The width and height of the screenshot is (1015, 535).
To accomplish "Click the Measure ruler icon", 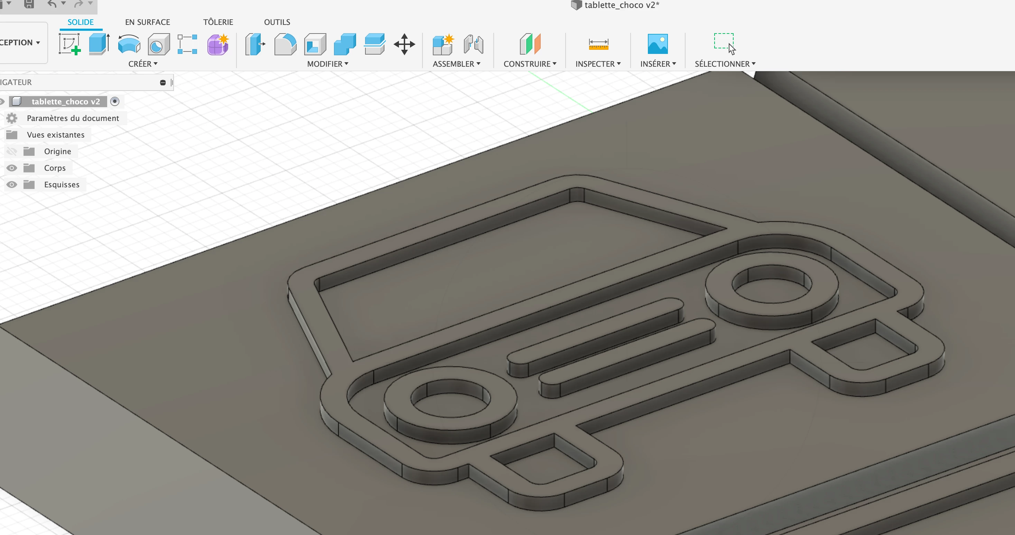I will coord(598,44).
